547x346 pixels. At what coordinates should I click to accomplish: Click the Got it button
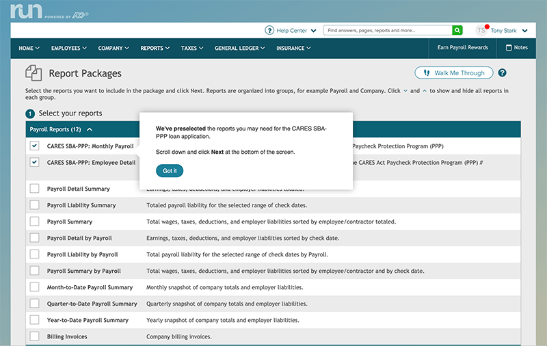click(170, 171)
